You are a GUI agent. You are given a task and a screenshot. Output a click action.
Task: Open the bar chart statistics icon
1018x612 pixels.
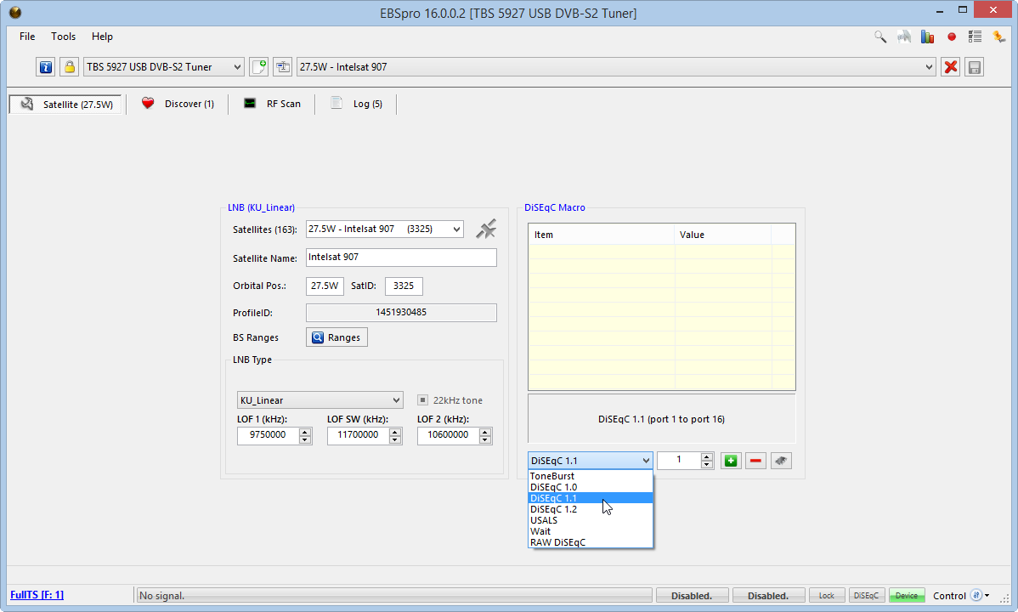coord(928,37)
